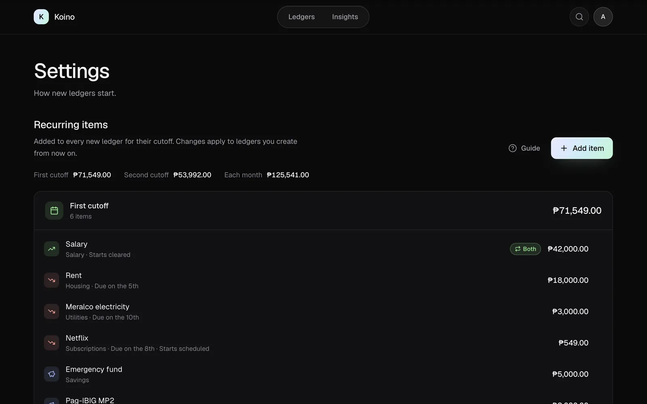This screenshot has width=647, height=404.
Task: Click 'Housing · Due on the 5th' subtitle
Action: (x=102, y=286)
